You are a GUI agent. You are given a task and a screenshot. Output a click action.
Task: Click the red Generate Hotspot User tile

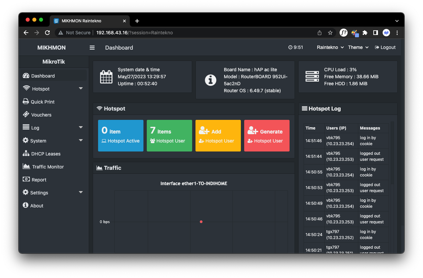pos(267,136)
